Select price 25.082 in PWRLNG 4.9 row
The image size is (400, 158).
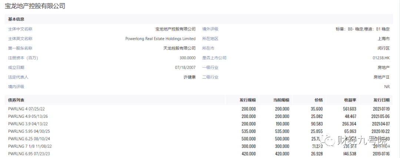[x=317, y=116]
